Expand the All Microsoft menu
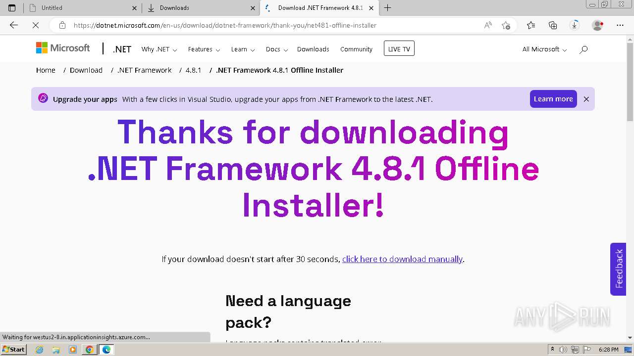634x356 pixels. point(544,49)
